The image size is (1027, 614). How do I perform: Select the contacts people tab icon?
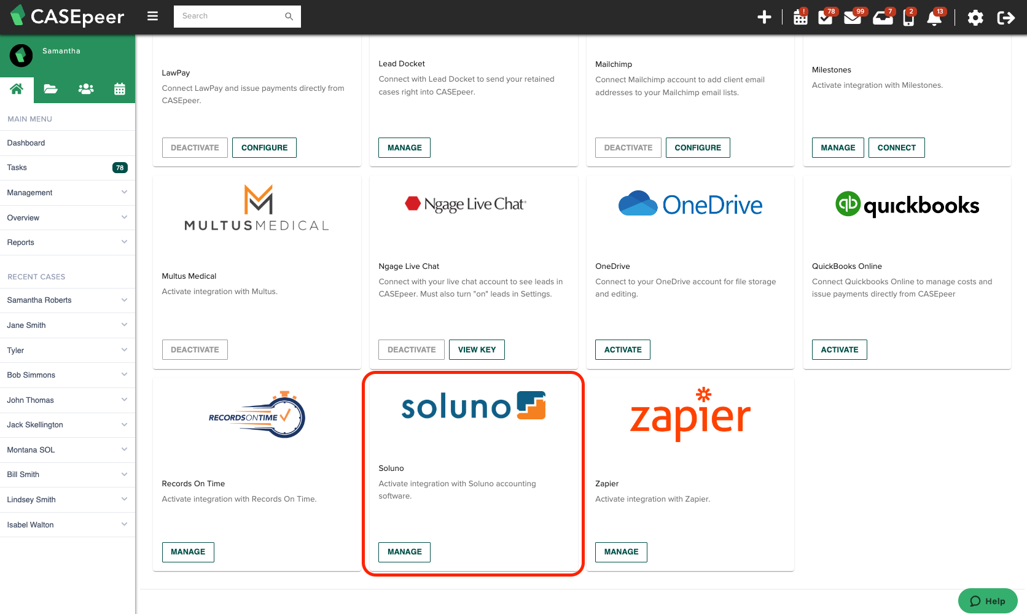click(x=86, y=89)
